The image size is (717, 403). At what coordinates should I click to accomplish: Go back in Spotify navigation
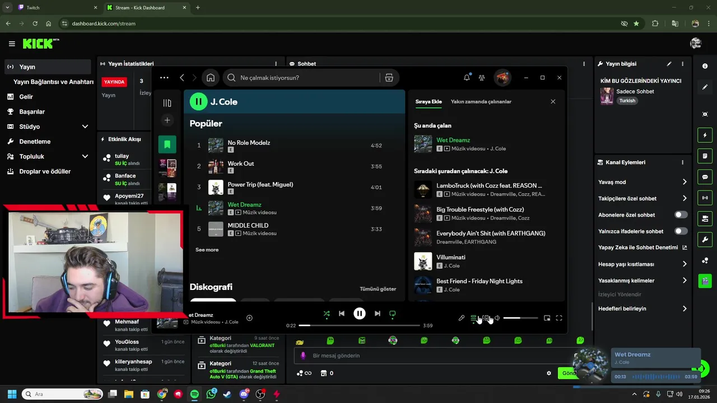coord(182,78)
